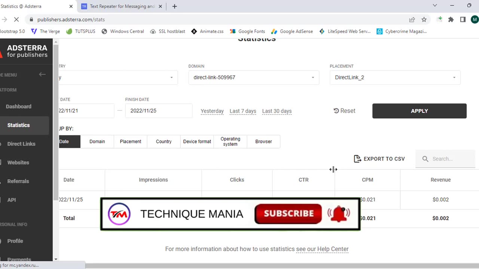The height and width of the screenshot is (269, 479).
Task: Click the finish date field 2022/11/25
Action: tap(159, 111)
